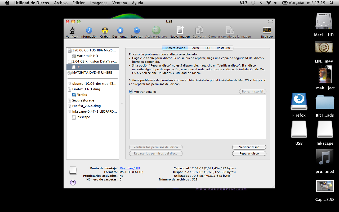The width and height of the screenshot is (339, 212).
Task: Click the Time Machine menu bar icon
Action: click(253, 3)
